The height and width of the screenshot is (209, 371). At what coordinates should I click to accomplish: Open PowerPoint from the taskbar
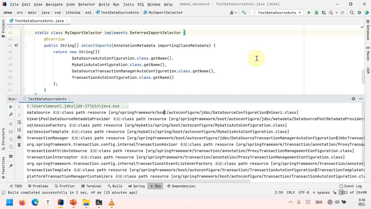pyautogui.click(x=73, y=202)
